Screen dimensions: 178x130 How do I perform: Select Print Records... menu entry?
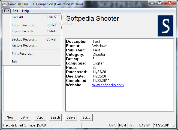(36, 54)
